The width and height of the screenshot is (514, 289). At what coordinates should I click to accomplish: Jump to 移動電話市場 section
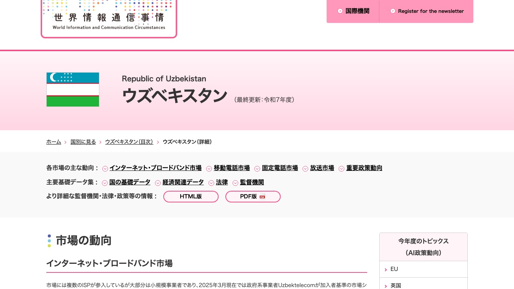click(x=232, y=168)
